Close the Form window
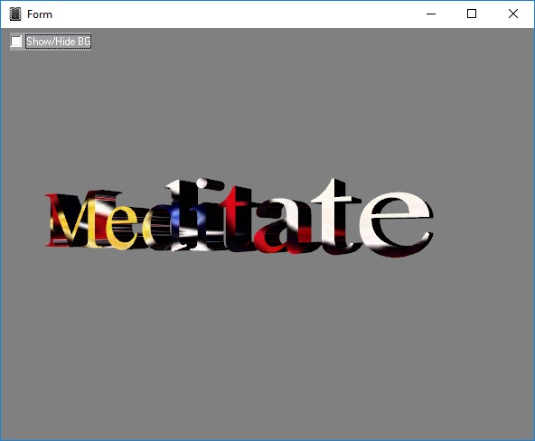 pos(512,14)
